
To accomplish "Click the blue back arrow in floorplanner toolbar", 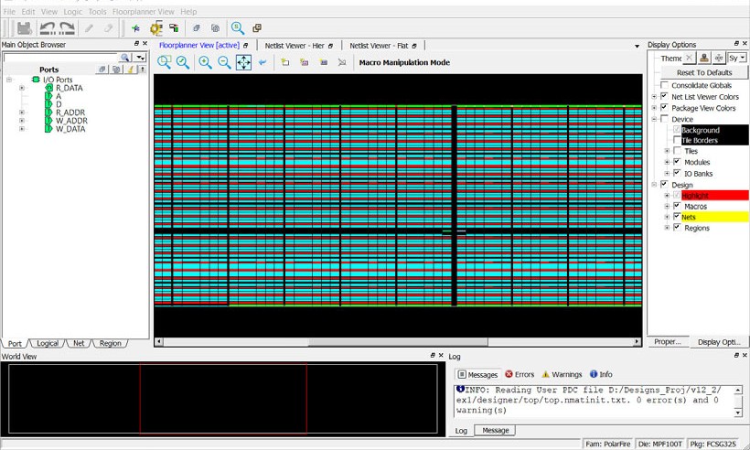I will (262, 62).
